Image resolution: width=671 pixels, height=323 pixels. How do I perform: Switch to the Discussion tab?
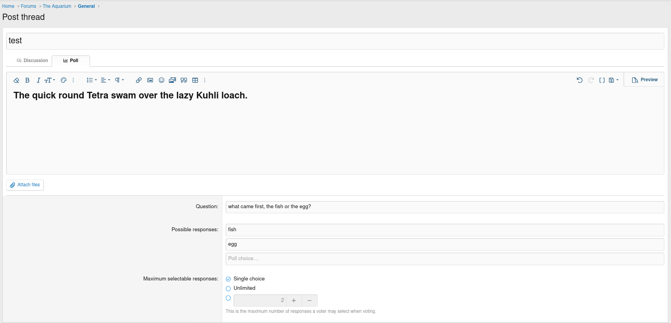coord(32,61)
